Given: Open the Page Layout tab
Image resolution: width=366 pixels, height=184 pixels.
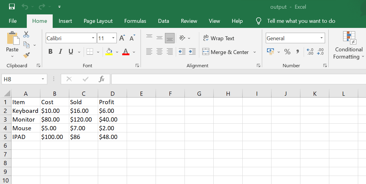Looking at the screenshot, I should tap(98, 21).
